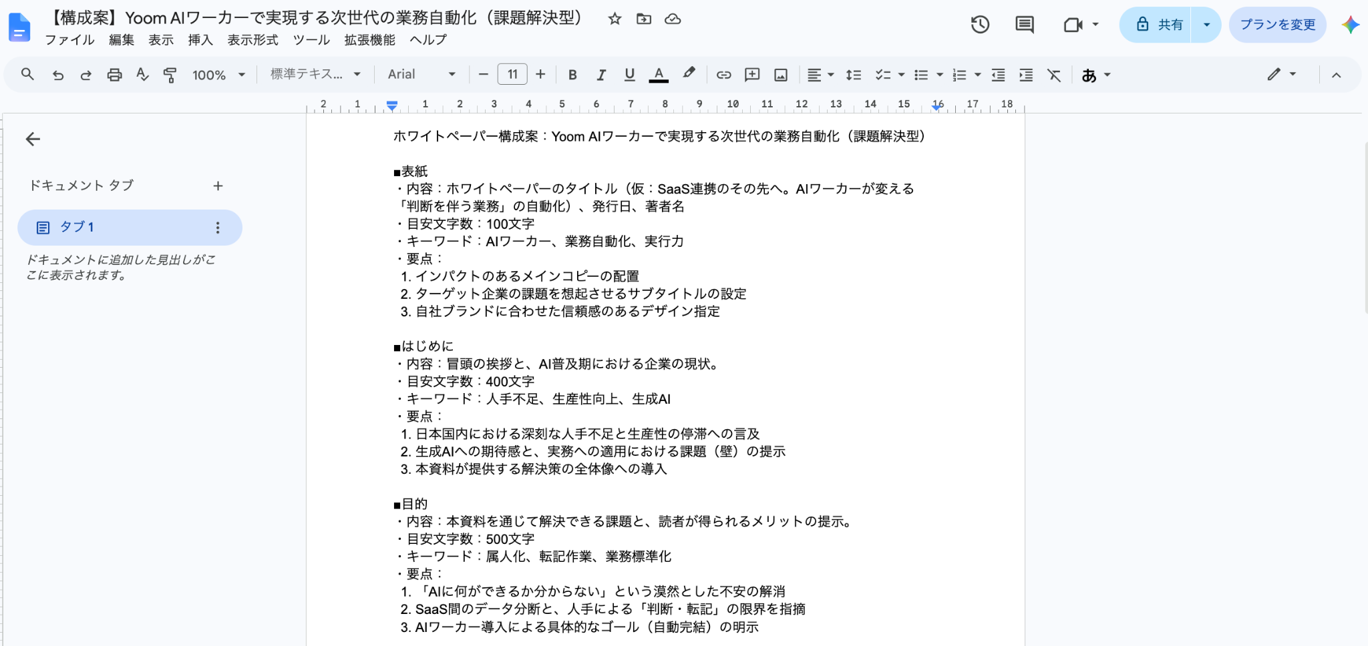Expand the video call options arrow

pyautogui.click(x=1095, y=25)
